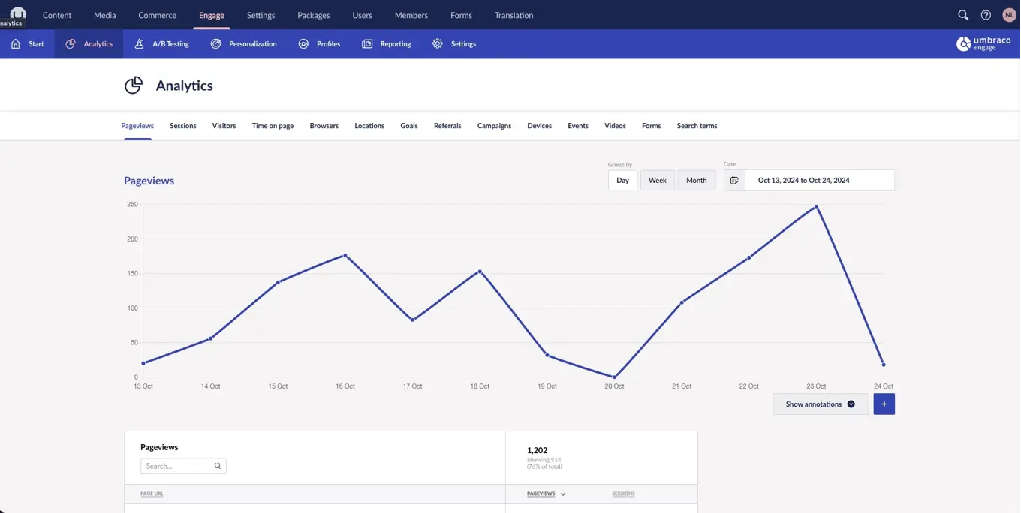Click the Page URL column header

tap(152, 494)
